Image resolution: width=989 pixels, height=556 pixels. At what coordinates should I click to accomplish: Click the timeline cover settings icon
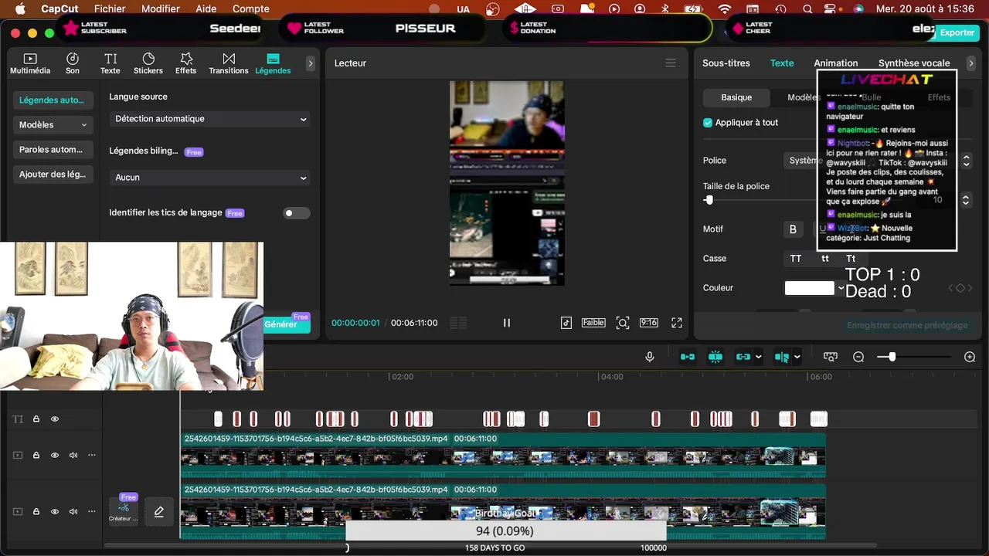(x=831, y=357)
